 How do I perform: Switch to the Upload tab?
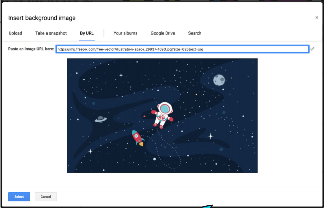click(x=15, y=33)
